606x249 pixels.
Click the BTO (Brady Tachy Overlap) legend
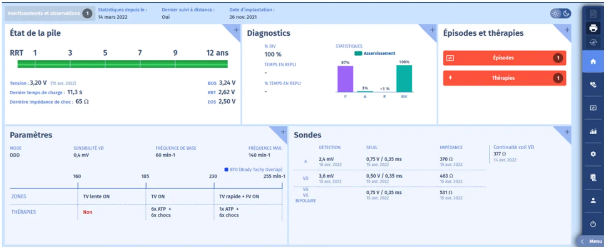(253, 169)
